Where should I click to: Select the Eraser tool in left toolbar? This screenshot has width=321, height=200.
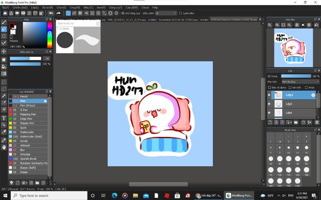(x=4, y=29)
